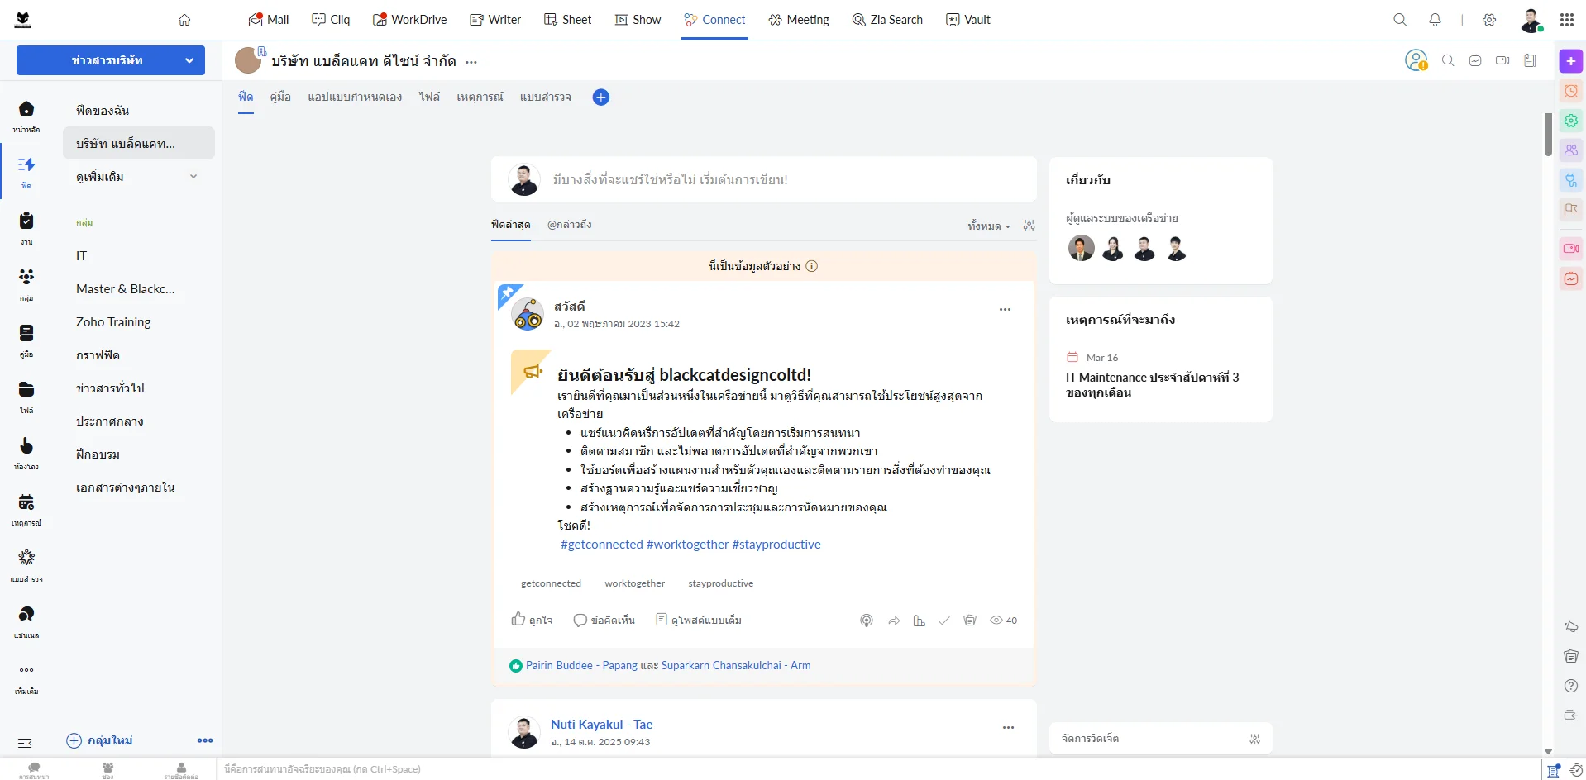Open the apps grid launcher
This screenshot has height=780, width=1586.
1566,20
